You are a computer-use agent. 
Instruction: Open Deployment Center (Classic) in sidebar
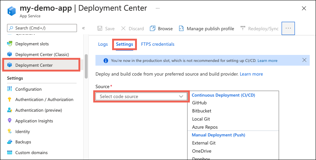coord(42,55)
